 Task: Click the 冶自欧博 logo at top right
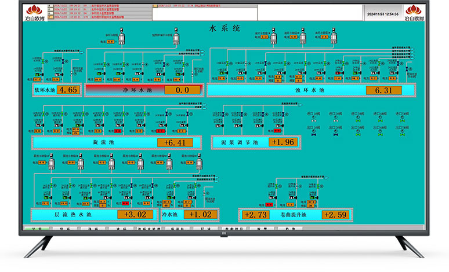click(416, 12)
